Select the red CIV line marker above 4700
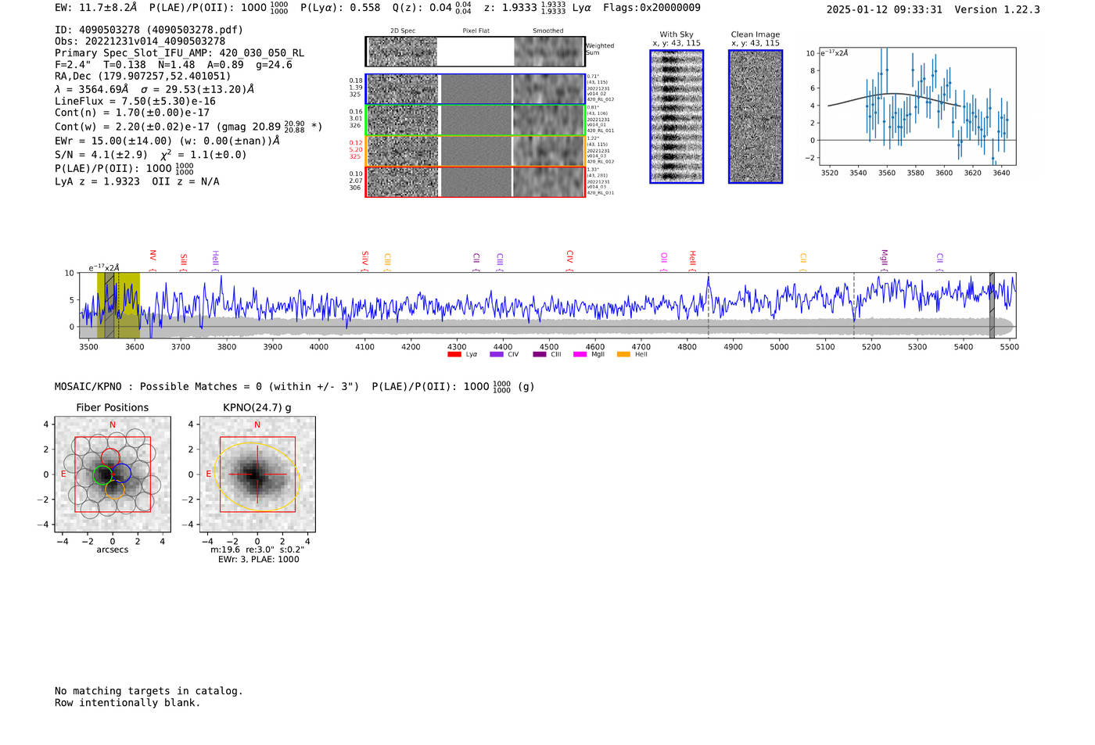 pyautogui.click(x=569, y=260)
